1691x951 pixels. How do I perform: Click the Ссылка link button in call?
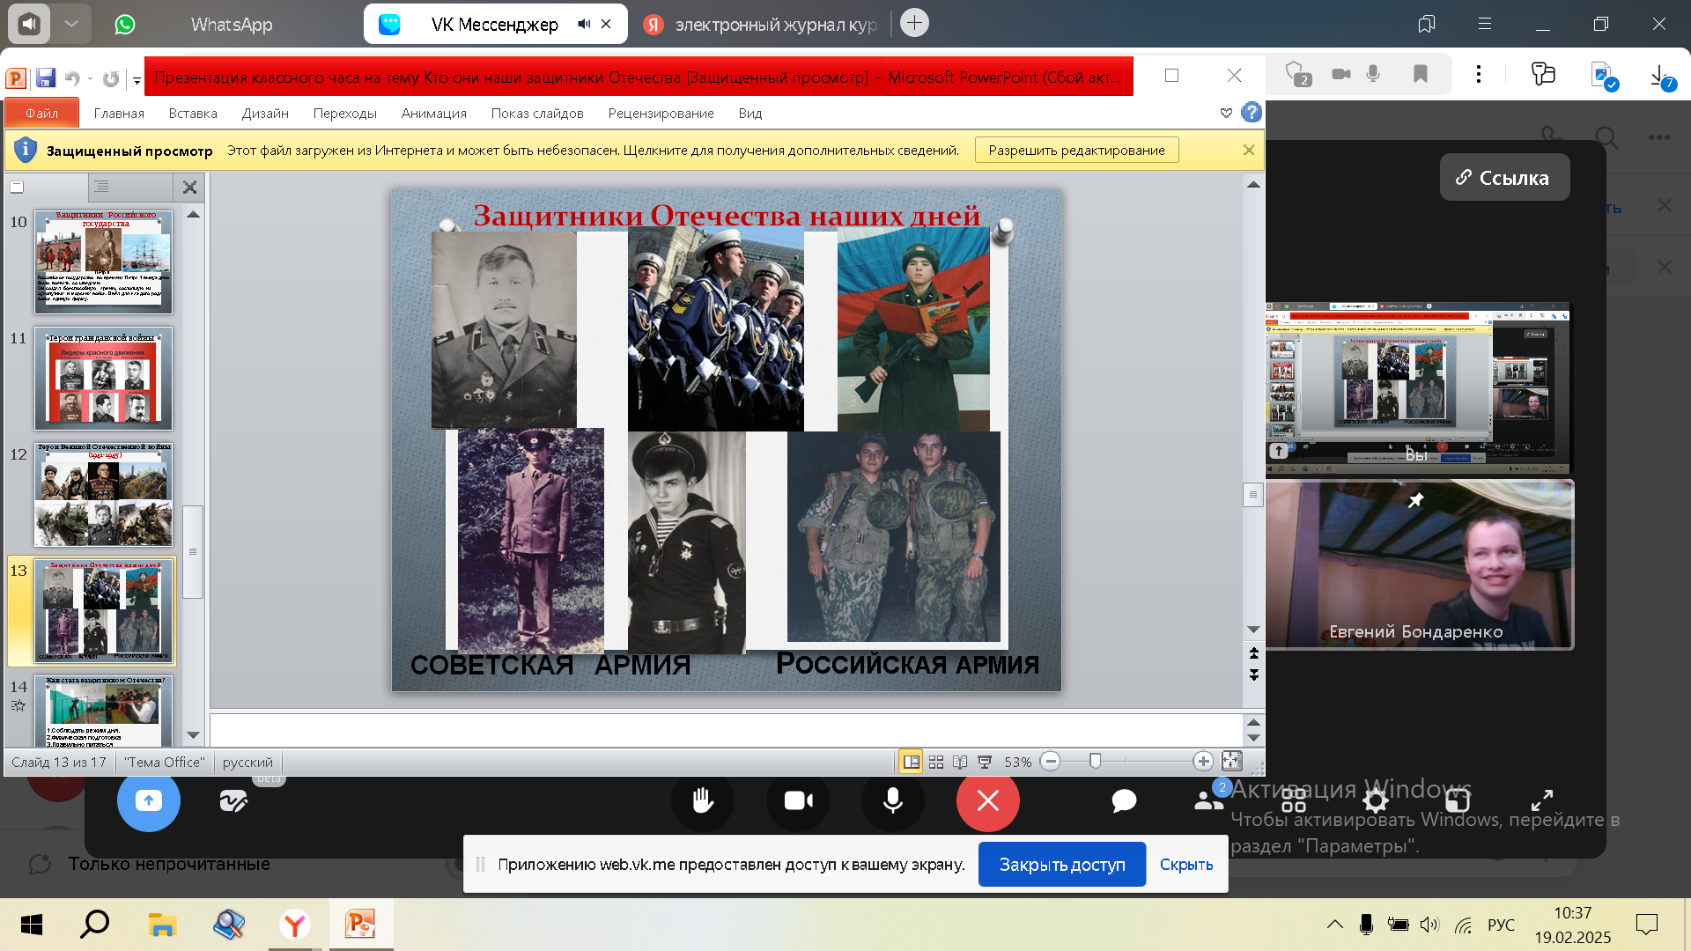click(1503, 178)
